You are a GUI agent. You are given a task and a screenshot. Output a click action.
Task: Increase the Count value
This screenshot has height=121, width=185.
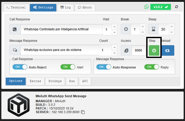[115, 48]
